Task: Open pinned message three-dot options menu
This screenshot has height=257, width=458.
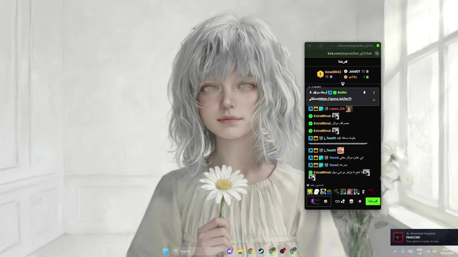Action: tap(374, 92)
